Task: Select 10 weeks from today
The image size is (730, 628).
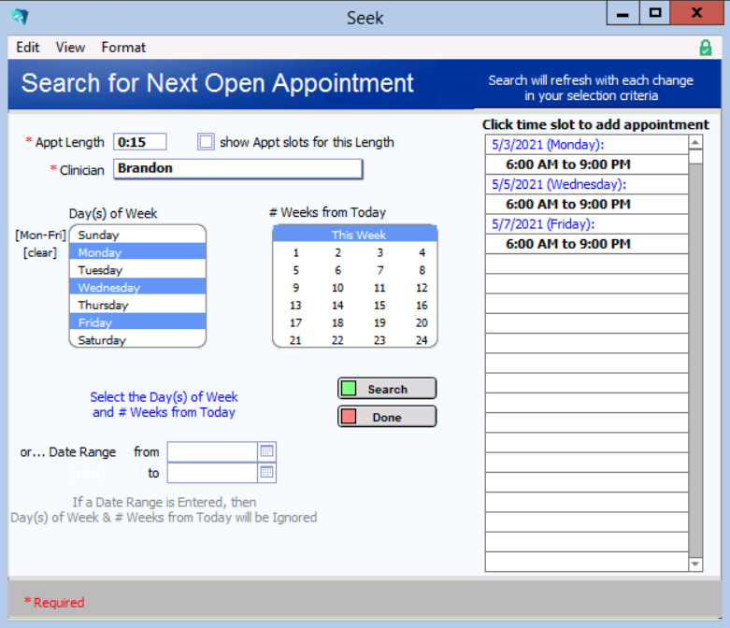Action: (x=338, y=288)
